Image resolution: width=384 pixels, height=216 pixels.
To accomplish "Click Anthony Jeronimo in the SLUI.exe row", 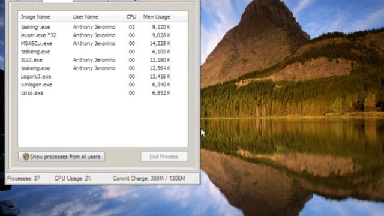I will (x=94, y=60).
